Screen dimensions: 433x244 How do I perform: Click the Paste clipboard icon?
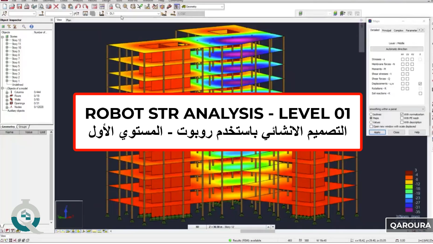coord(71,7)
